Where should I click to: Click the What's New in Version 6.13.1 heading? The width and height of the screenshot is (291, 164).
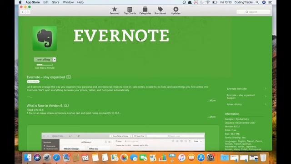48,106
